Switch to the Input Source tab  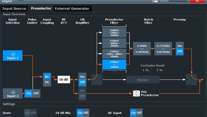coord(14,9)
